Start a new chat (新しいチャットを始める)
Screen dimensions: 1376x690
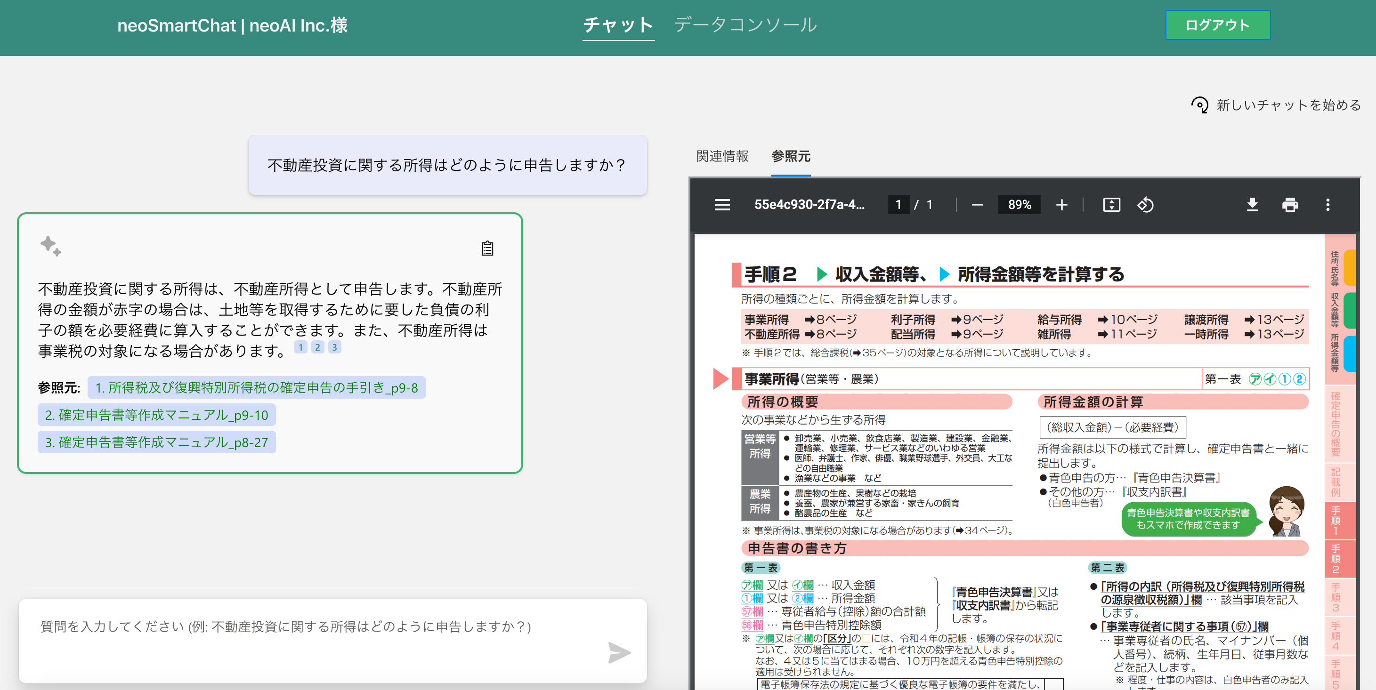1276,104
